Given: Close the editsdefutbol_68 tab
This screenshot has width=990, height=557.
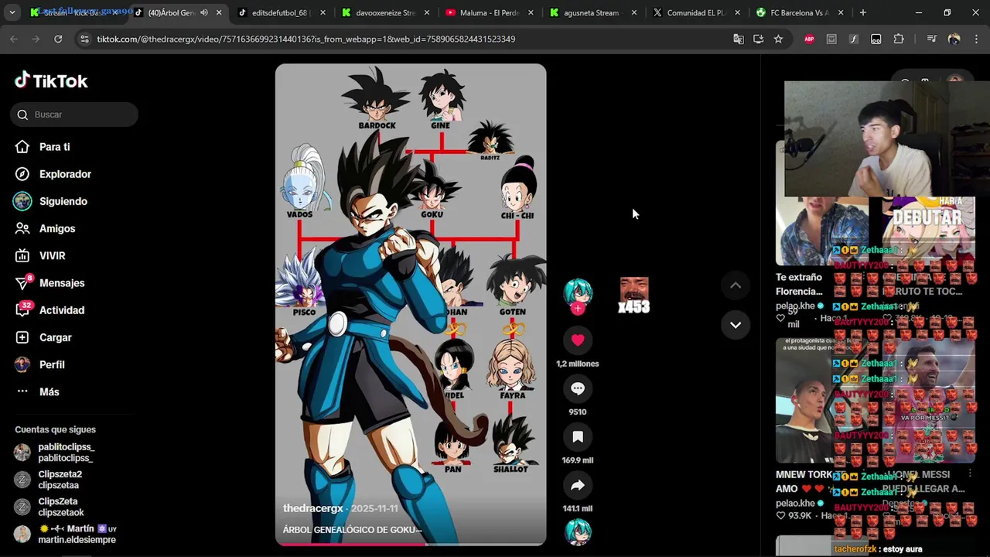Looking at the screenshot, I should (323, 12).
